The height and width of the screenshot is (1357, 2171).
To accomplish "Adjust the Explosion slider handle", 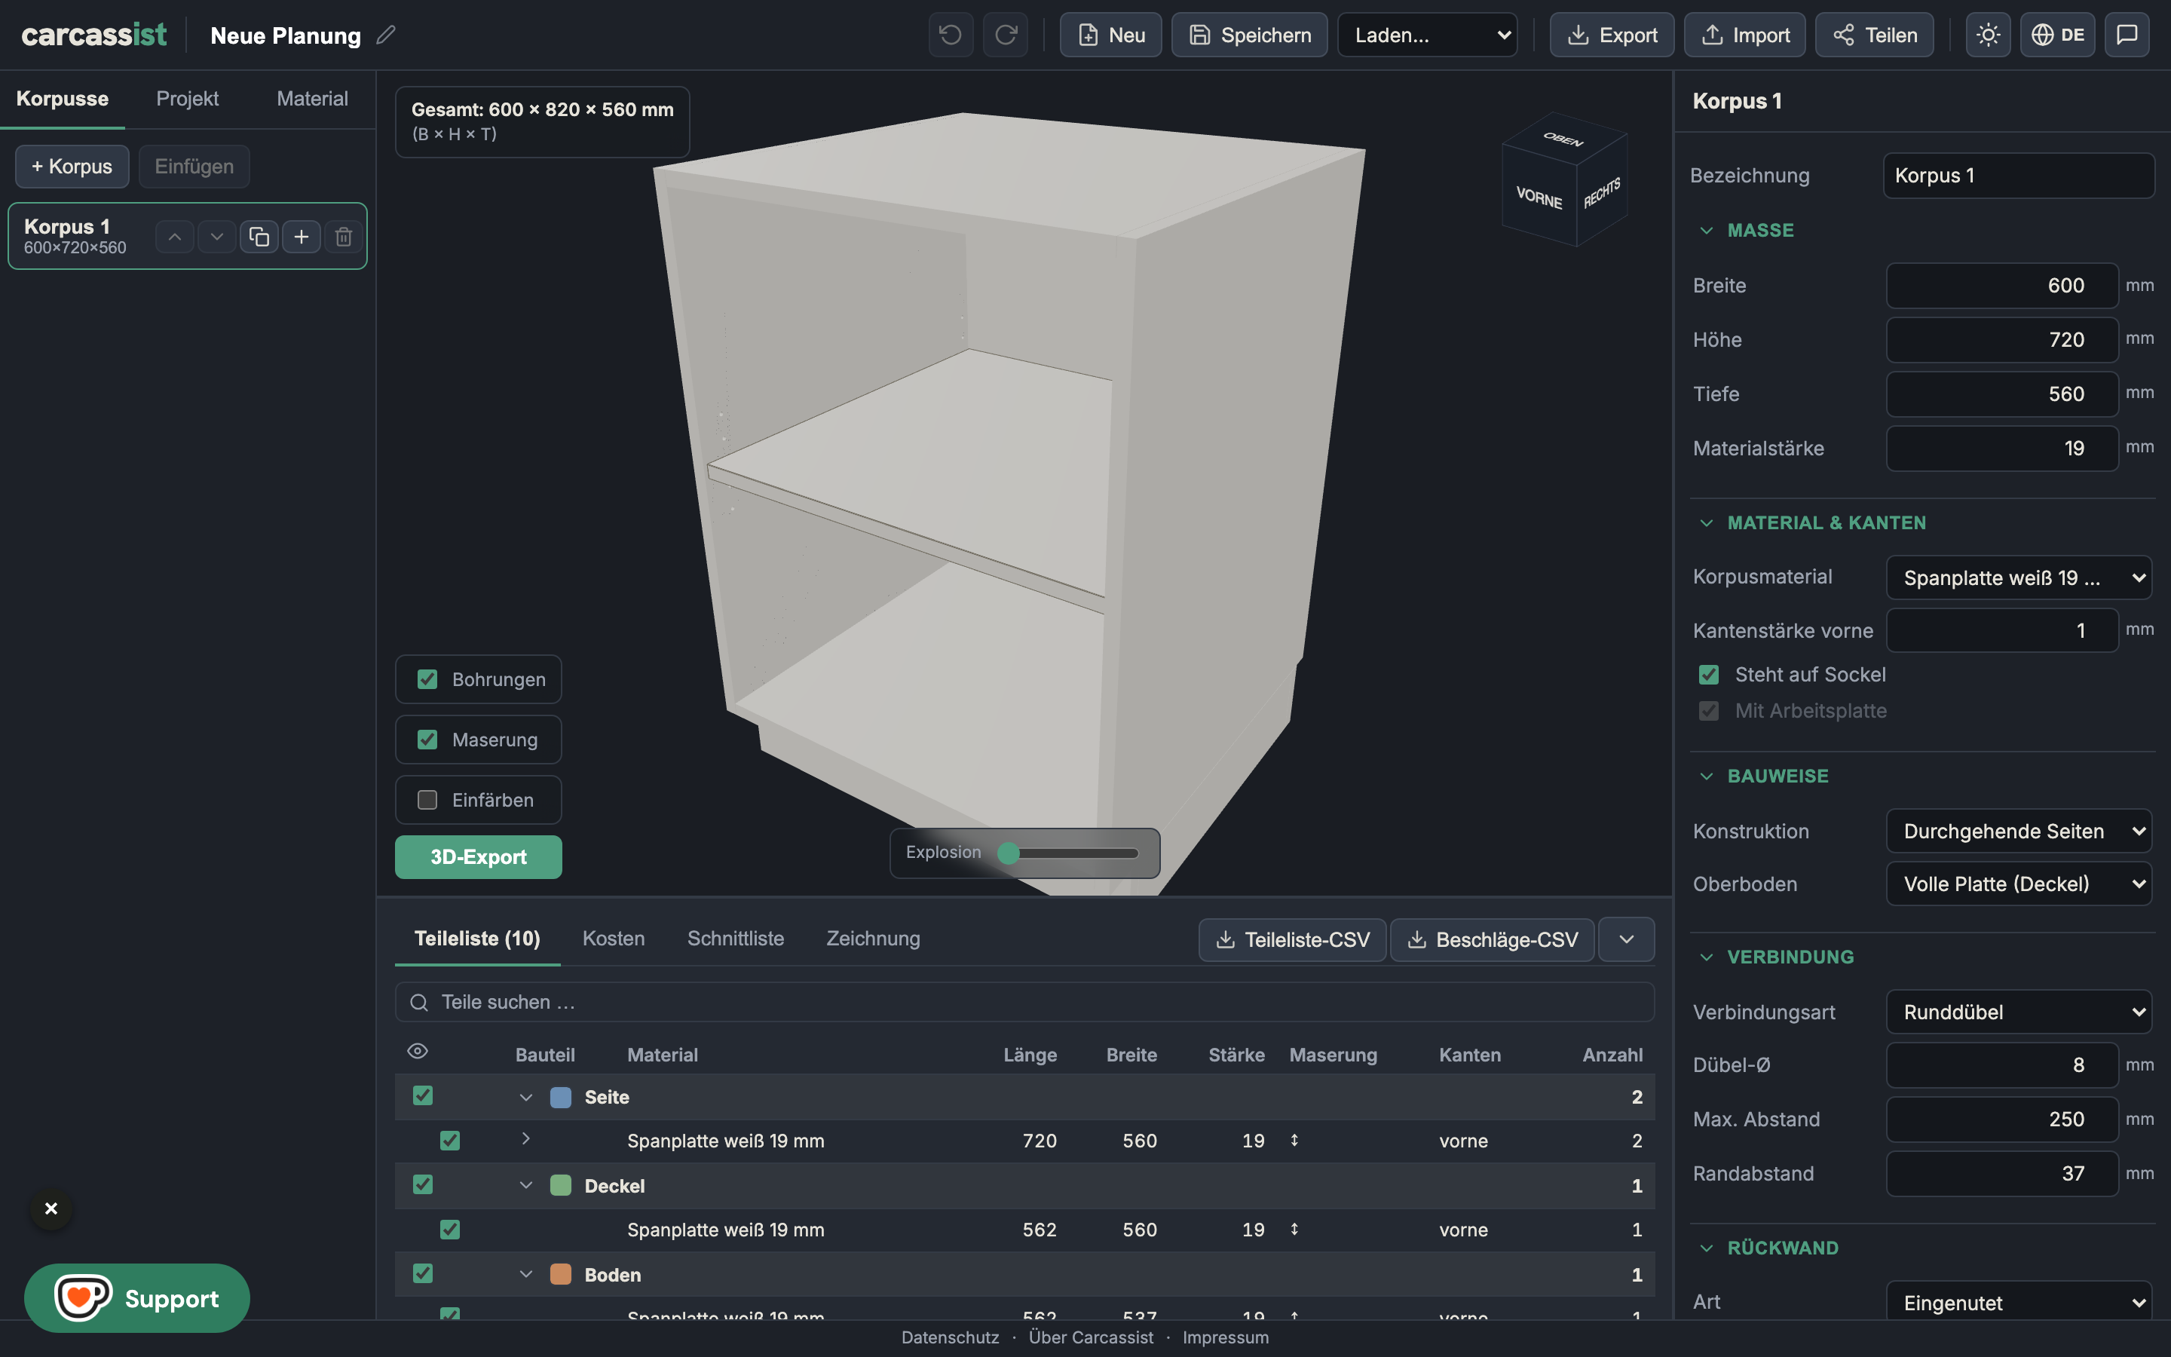I will tap(1009, 853).
